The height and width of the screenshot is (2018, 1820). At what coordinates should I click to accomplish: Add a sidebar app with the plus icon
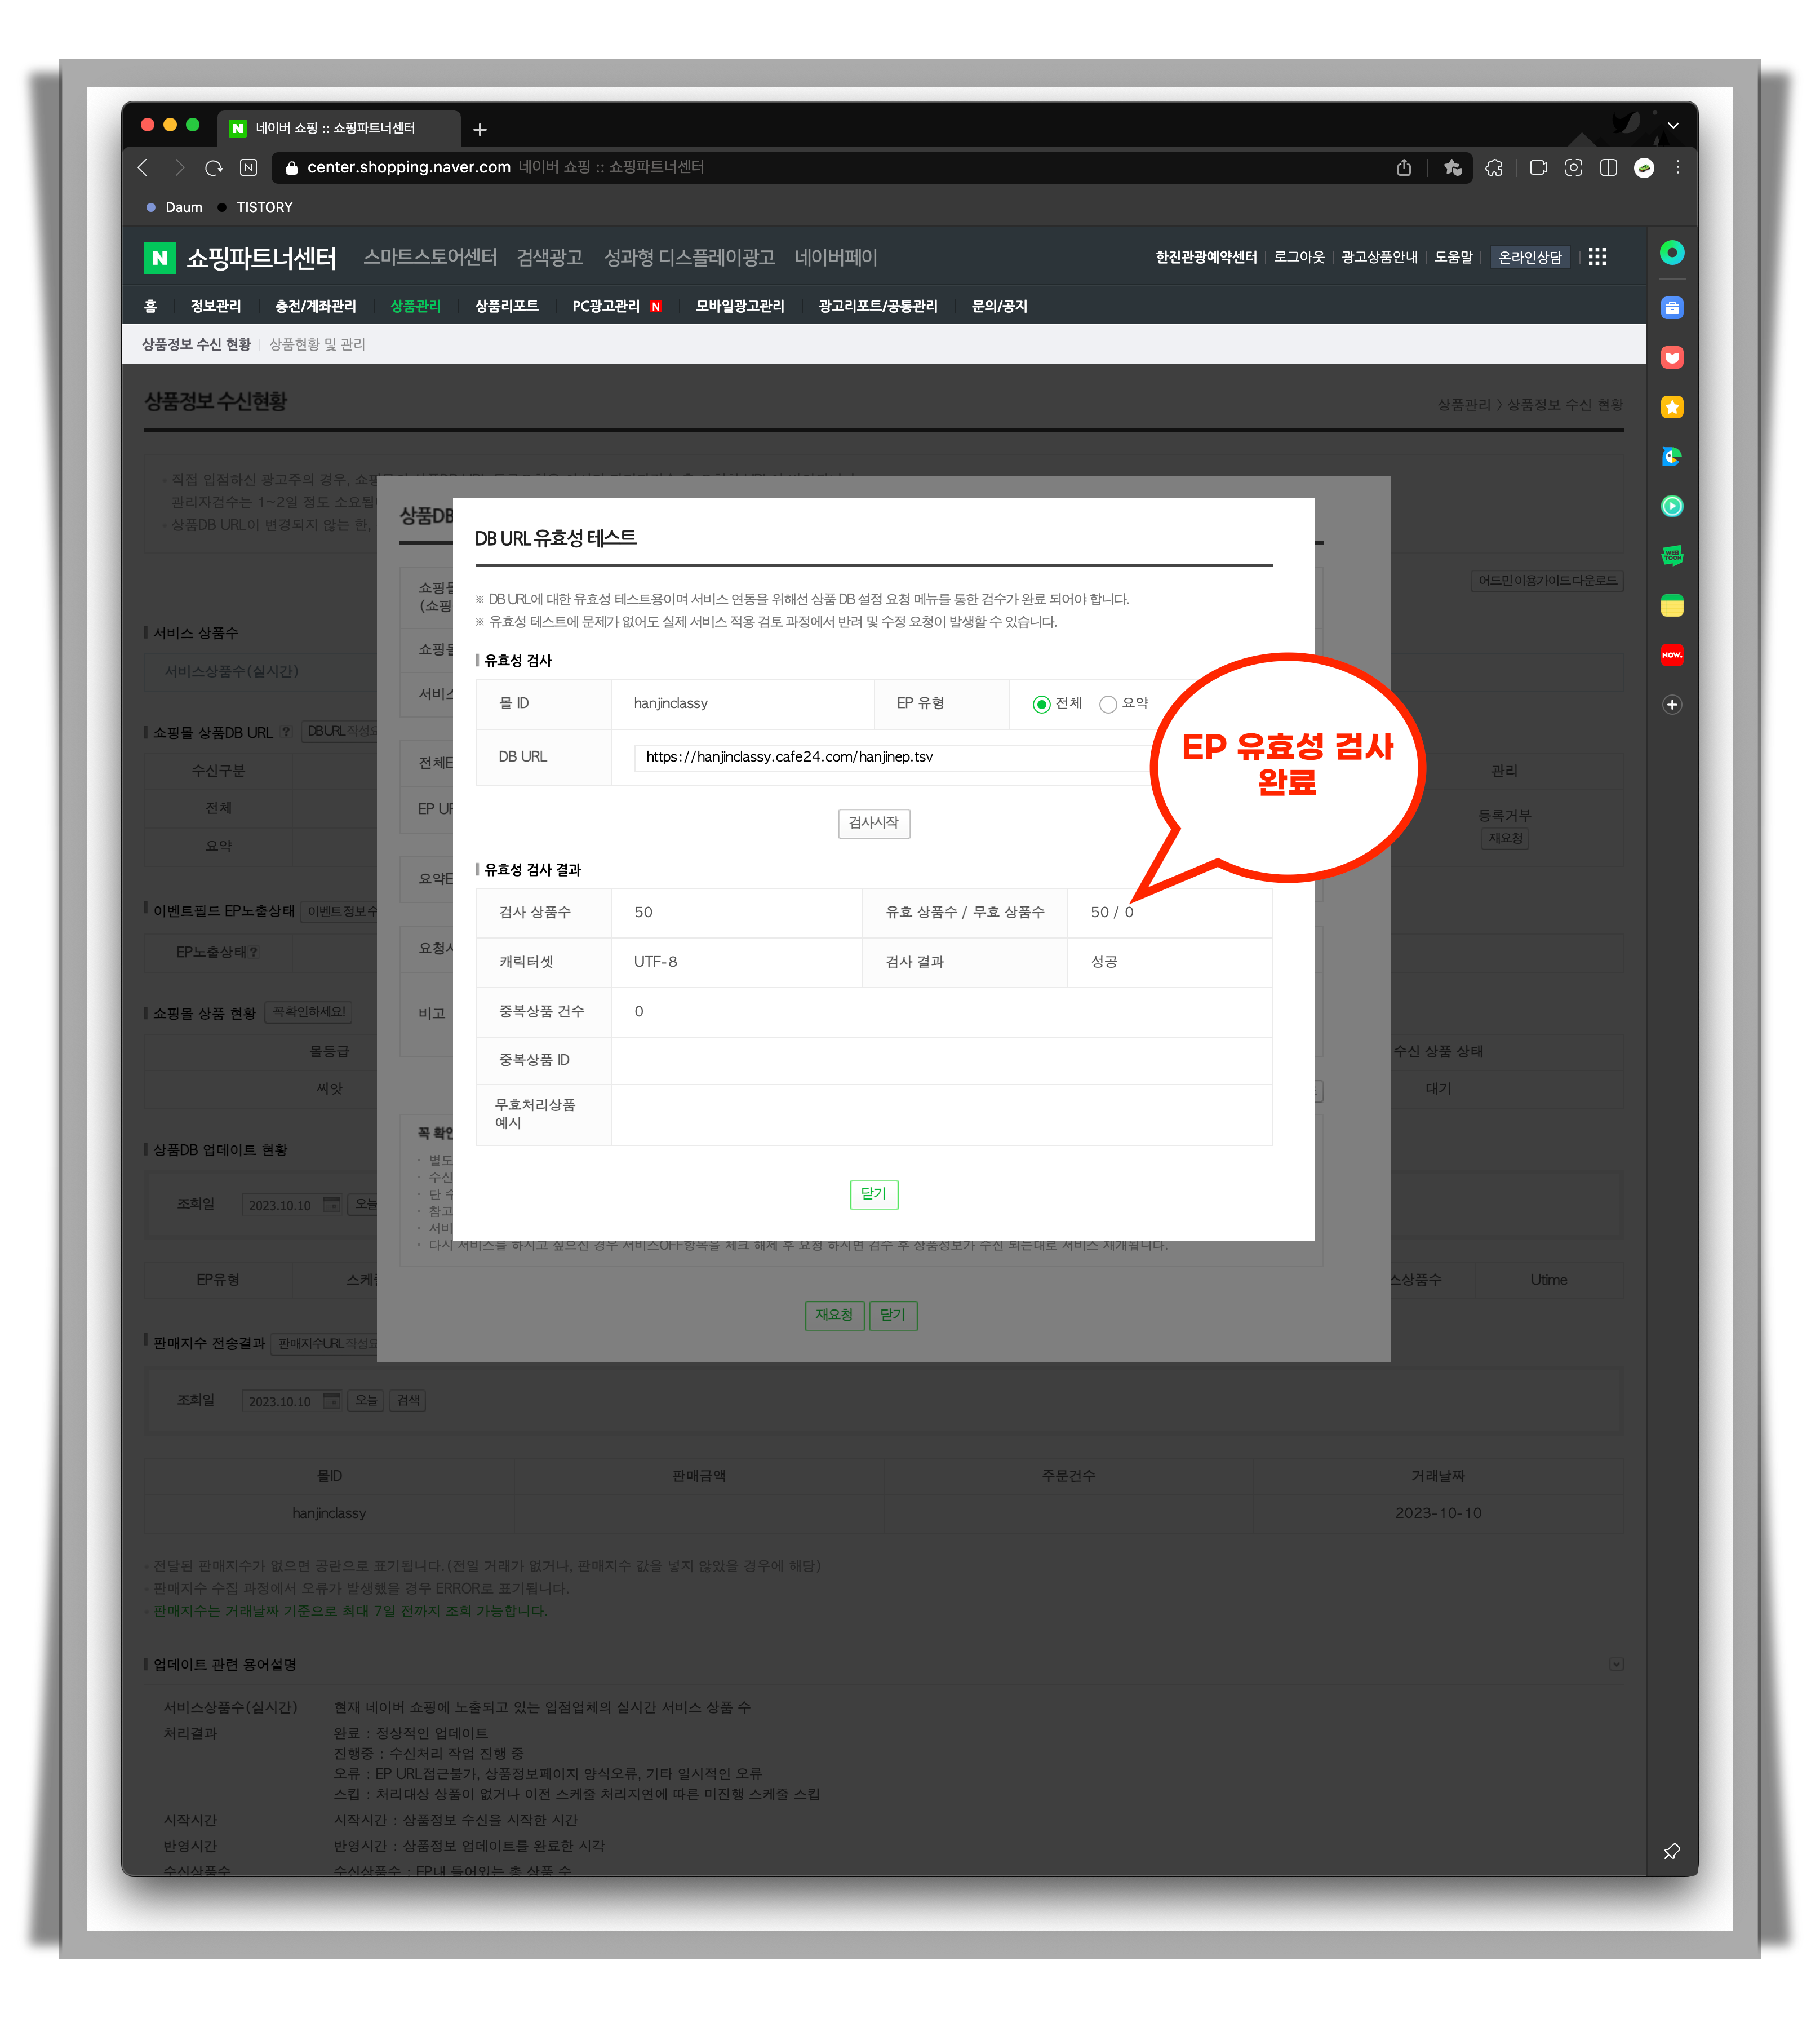point(1672,705)
